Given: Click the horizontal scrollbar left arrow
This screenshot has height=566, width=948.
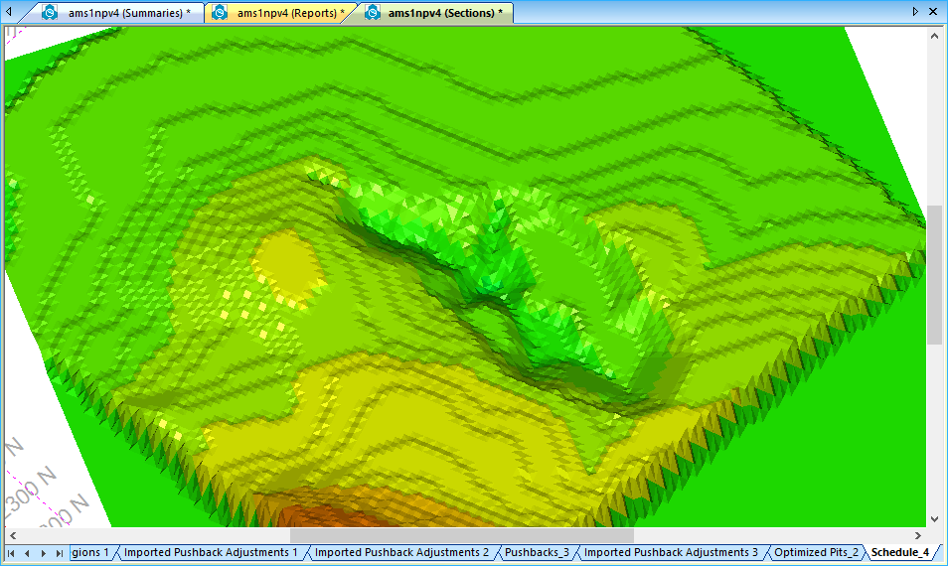Looking at the screenshot, I should (13, 535).
